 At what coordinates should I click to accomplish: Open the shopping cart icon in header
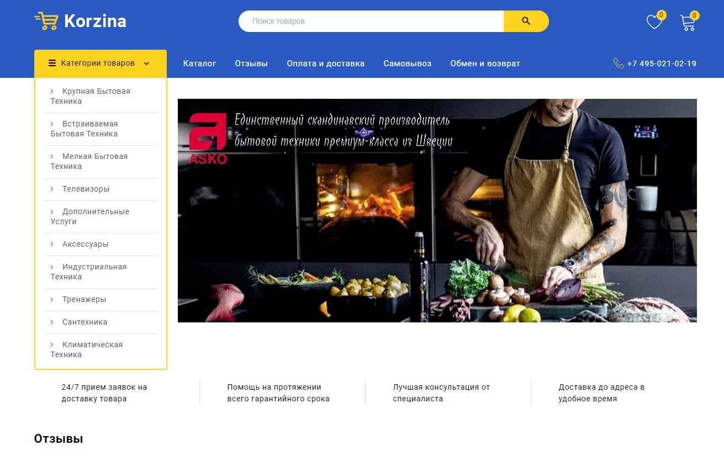pos(688,23)
